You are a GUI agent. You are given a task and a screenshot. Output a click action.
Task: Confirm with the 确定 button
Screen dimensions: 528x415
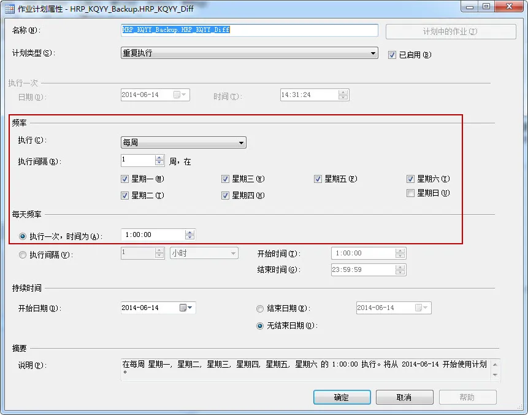pos(342,397)
